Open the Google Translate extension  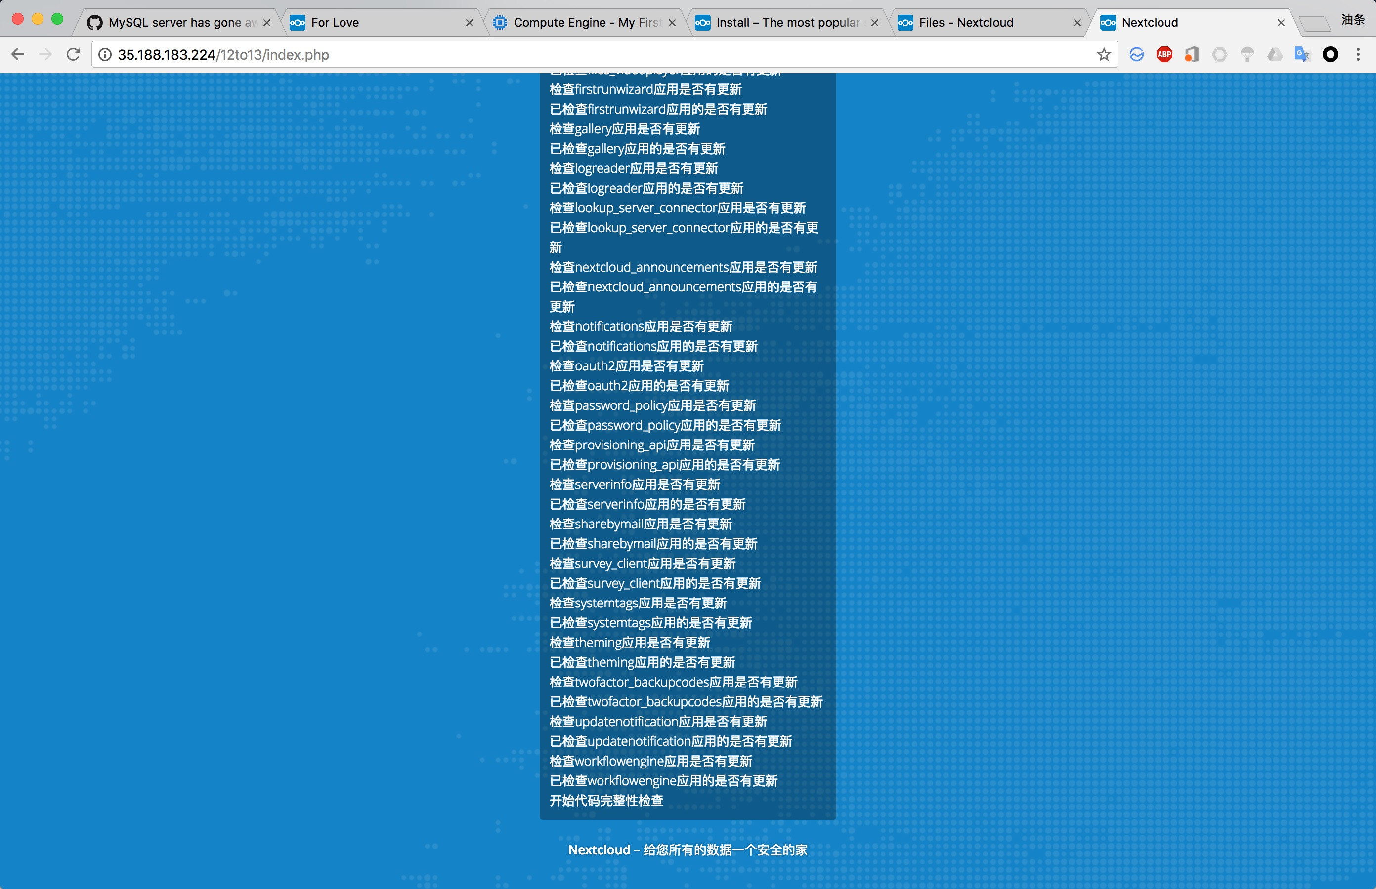point(1302,54)
